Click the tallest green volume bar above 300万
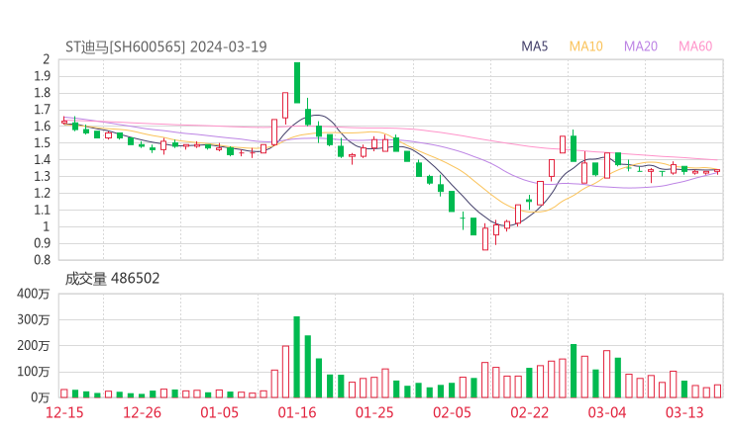Screen dimensions: 733x435 tap(297, 357)
